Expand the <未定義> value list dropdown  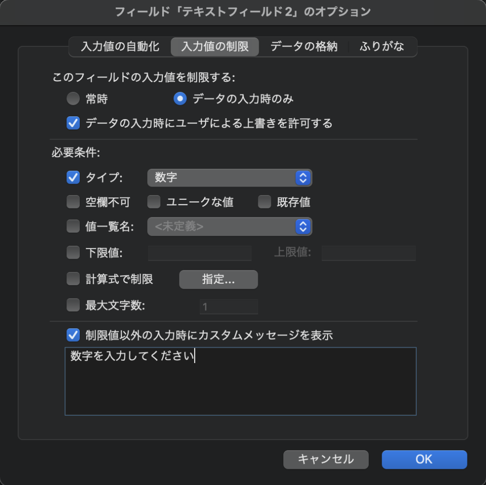coord(230,227)
